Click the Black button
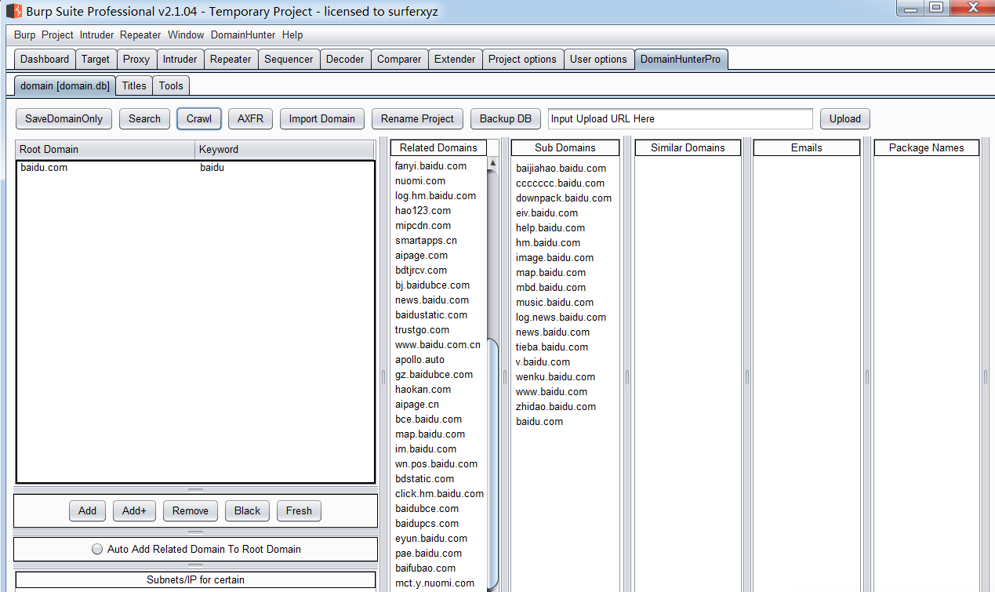 (x=247, y=510)
